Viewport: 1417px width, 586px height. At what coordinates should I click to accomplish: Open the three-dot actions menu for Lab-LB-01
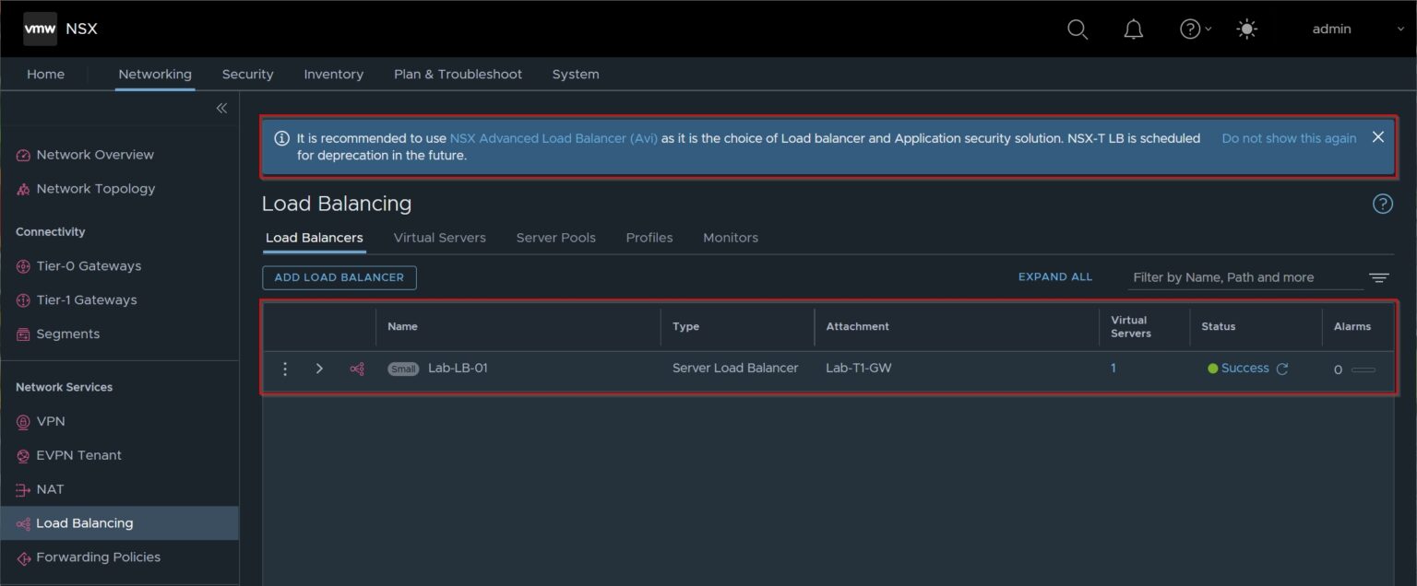pyautogui.click(x=285, y=368)
